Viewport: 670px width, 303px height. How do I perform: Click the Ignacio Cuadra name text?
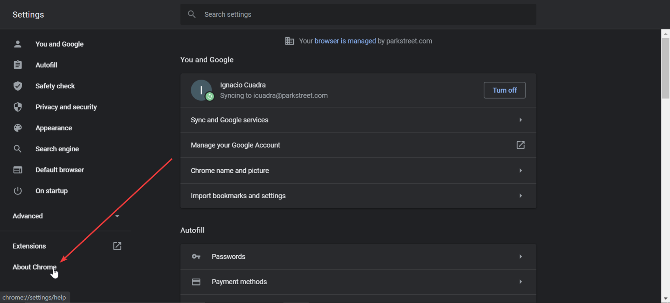pyautogui.click(x=243, y=85)
